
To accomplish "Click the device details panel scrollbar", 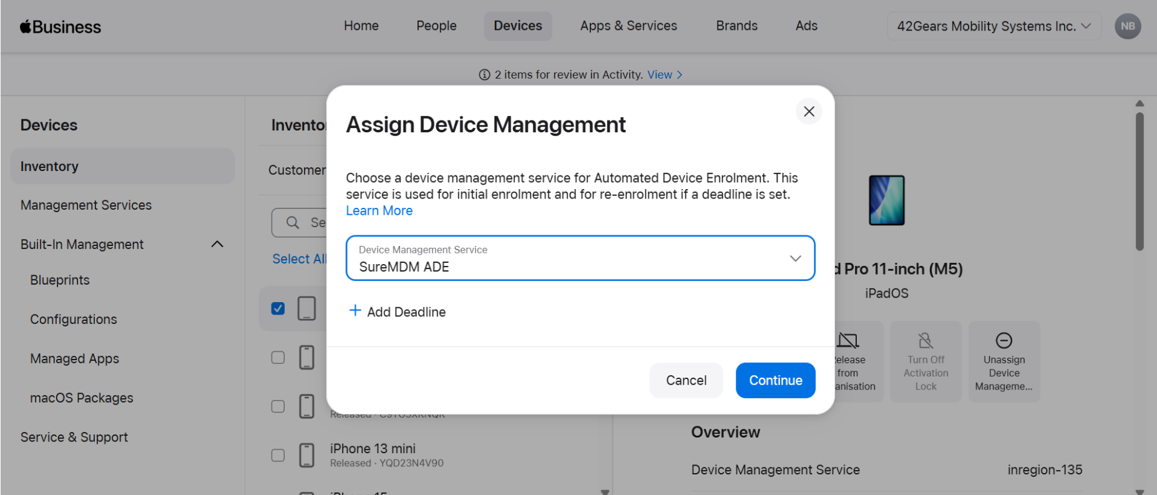I will pyautogui.click(x=1140, y=181).
